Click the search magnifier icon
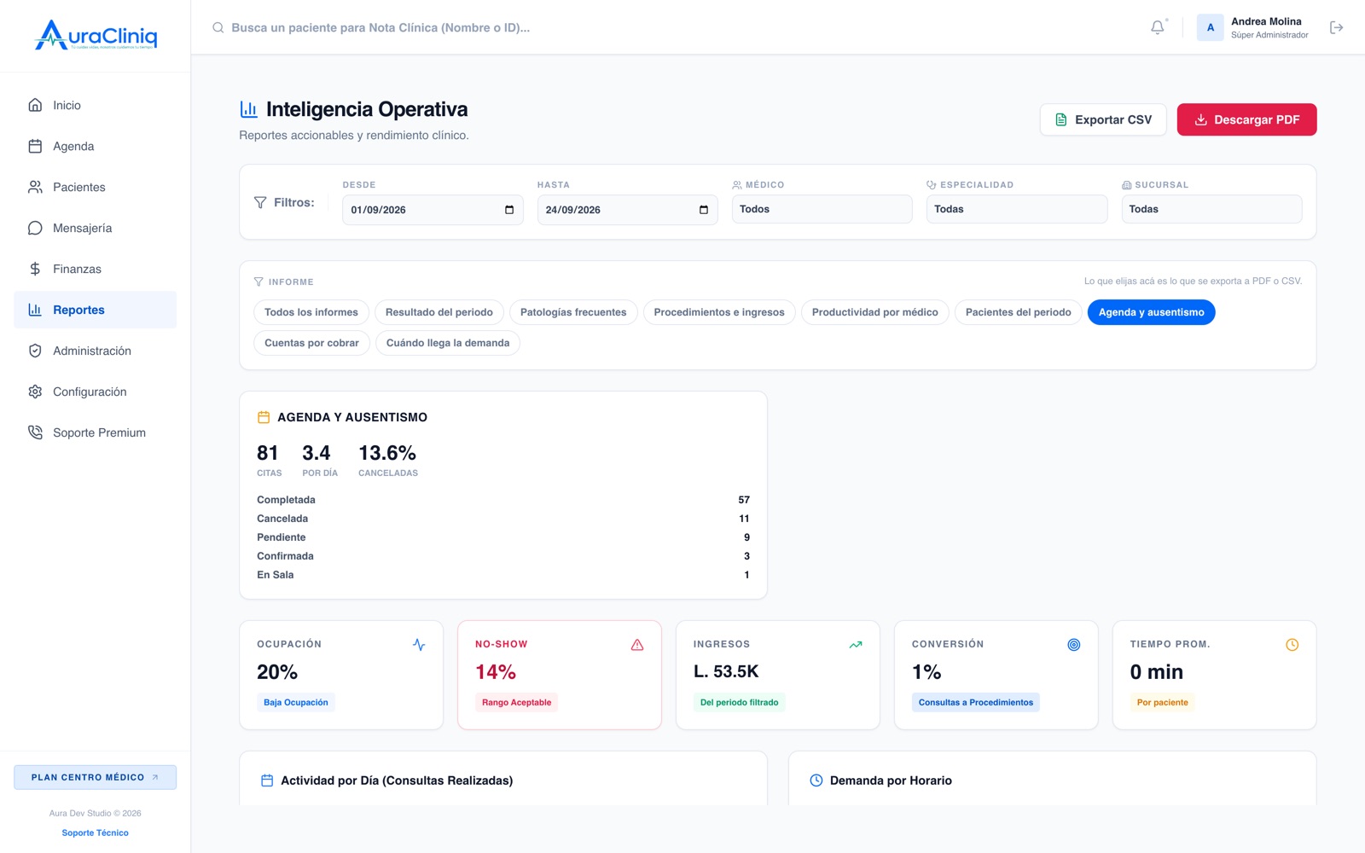 pos(218,27)
